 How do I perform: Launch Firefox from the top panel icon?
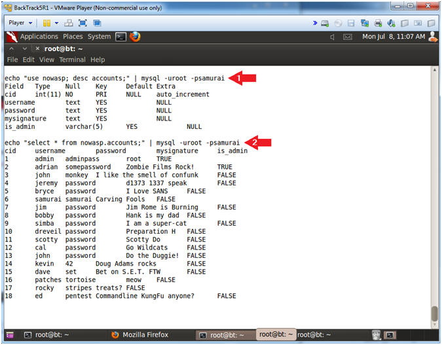point(135,37)
